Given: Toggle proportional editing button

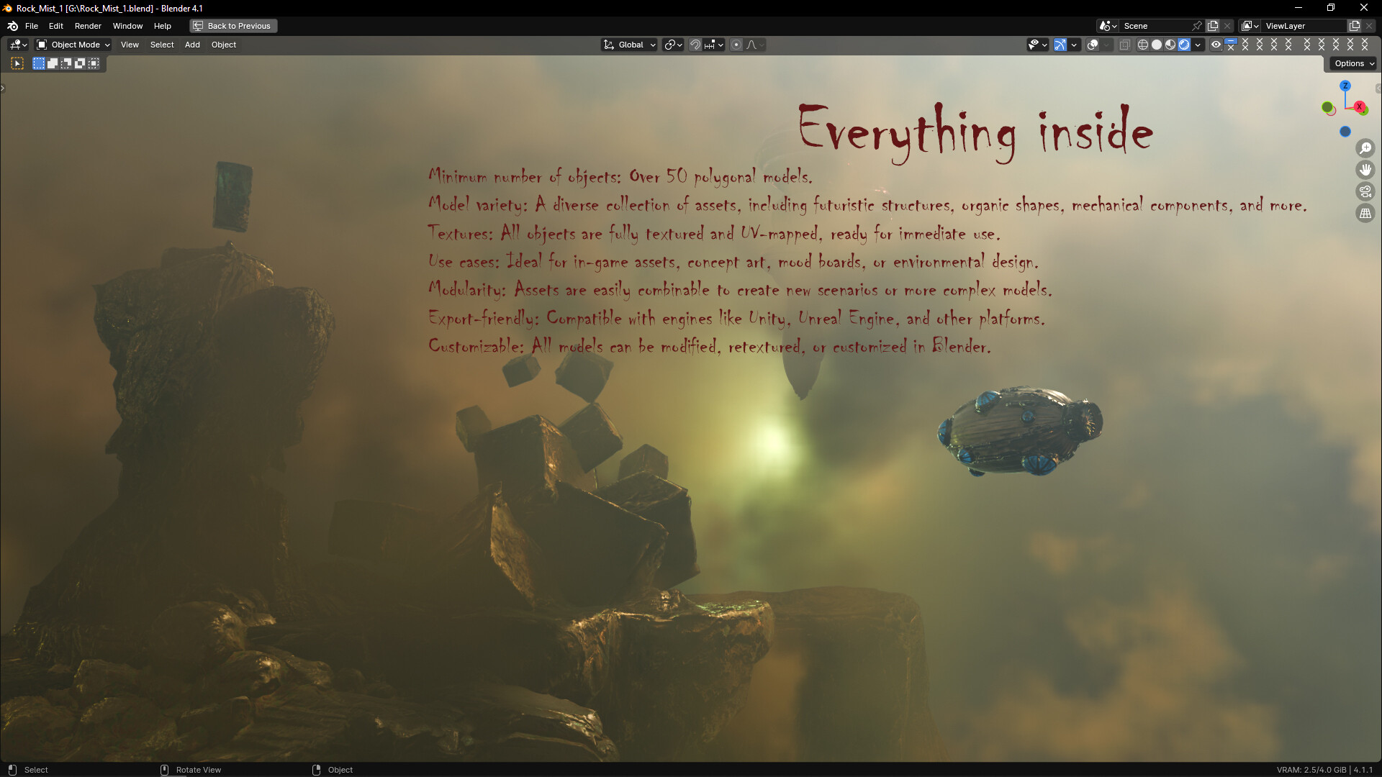Looking at the screenshot, I should click(x=736, y=45).
